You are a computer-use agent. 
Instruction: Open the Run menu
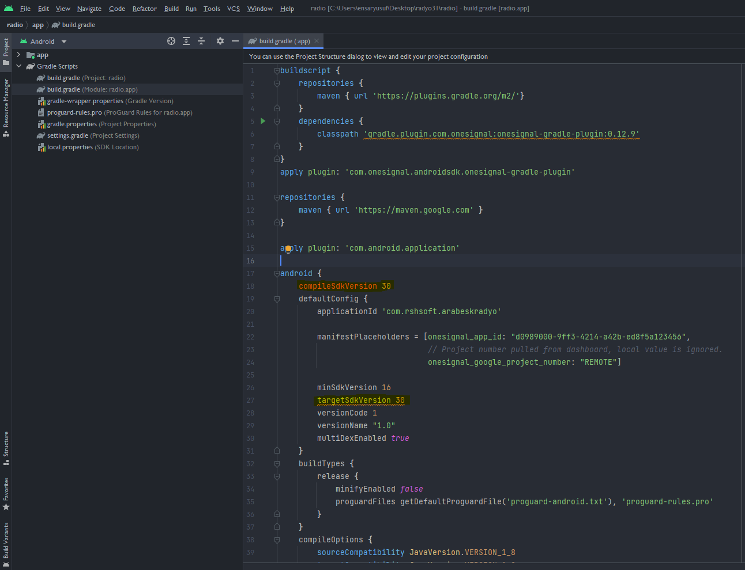point(191,9)
